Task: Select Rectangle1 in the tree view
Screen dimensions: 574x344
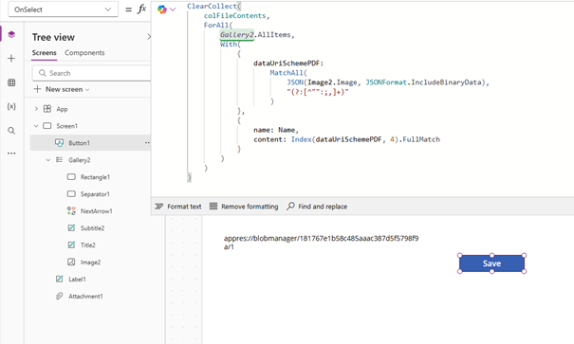Action: coord(95,177)
